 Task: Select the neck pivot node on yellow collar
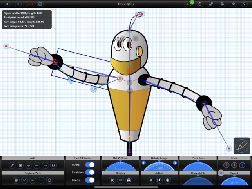[130, 71]
